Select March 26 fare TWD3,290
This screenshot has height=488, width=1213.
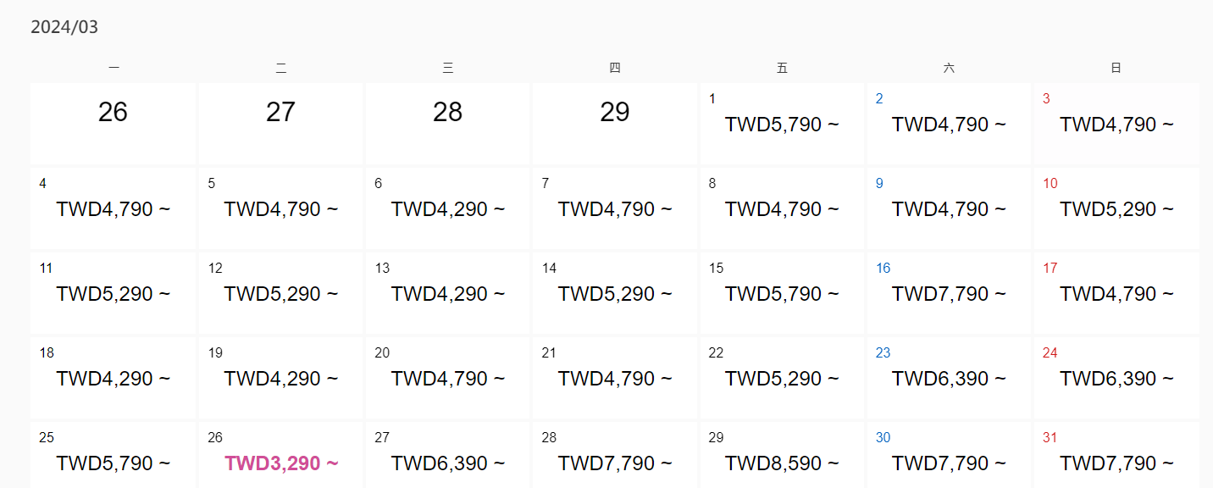coord(281,463)
